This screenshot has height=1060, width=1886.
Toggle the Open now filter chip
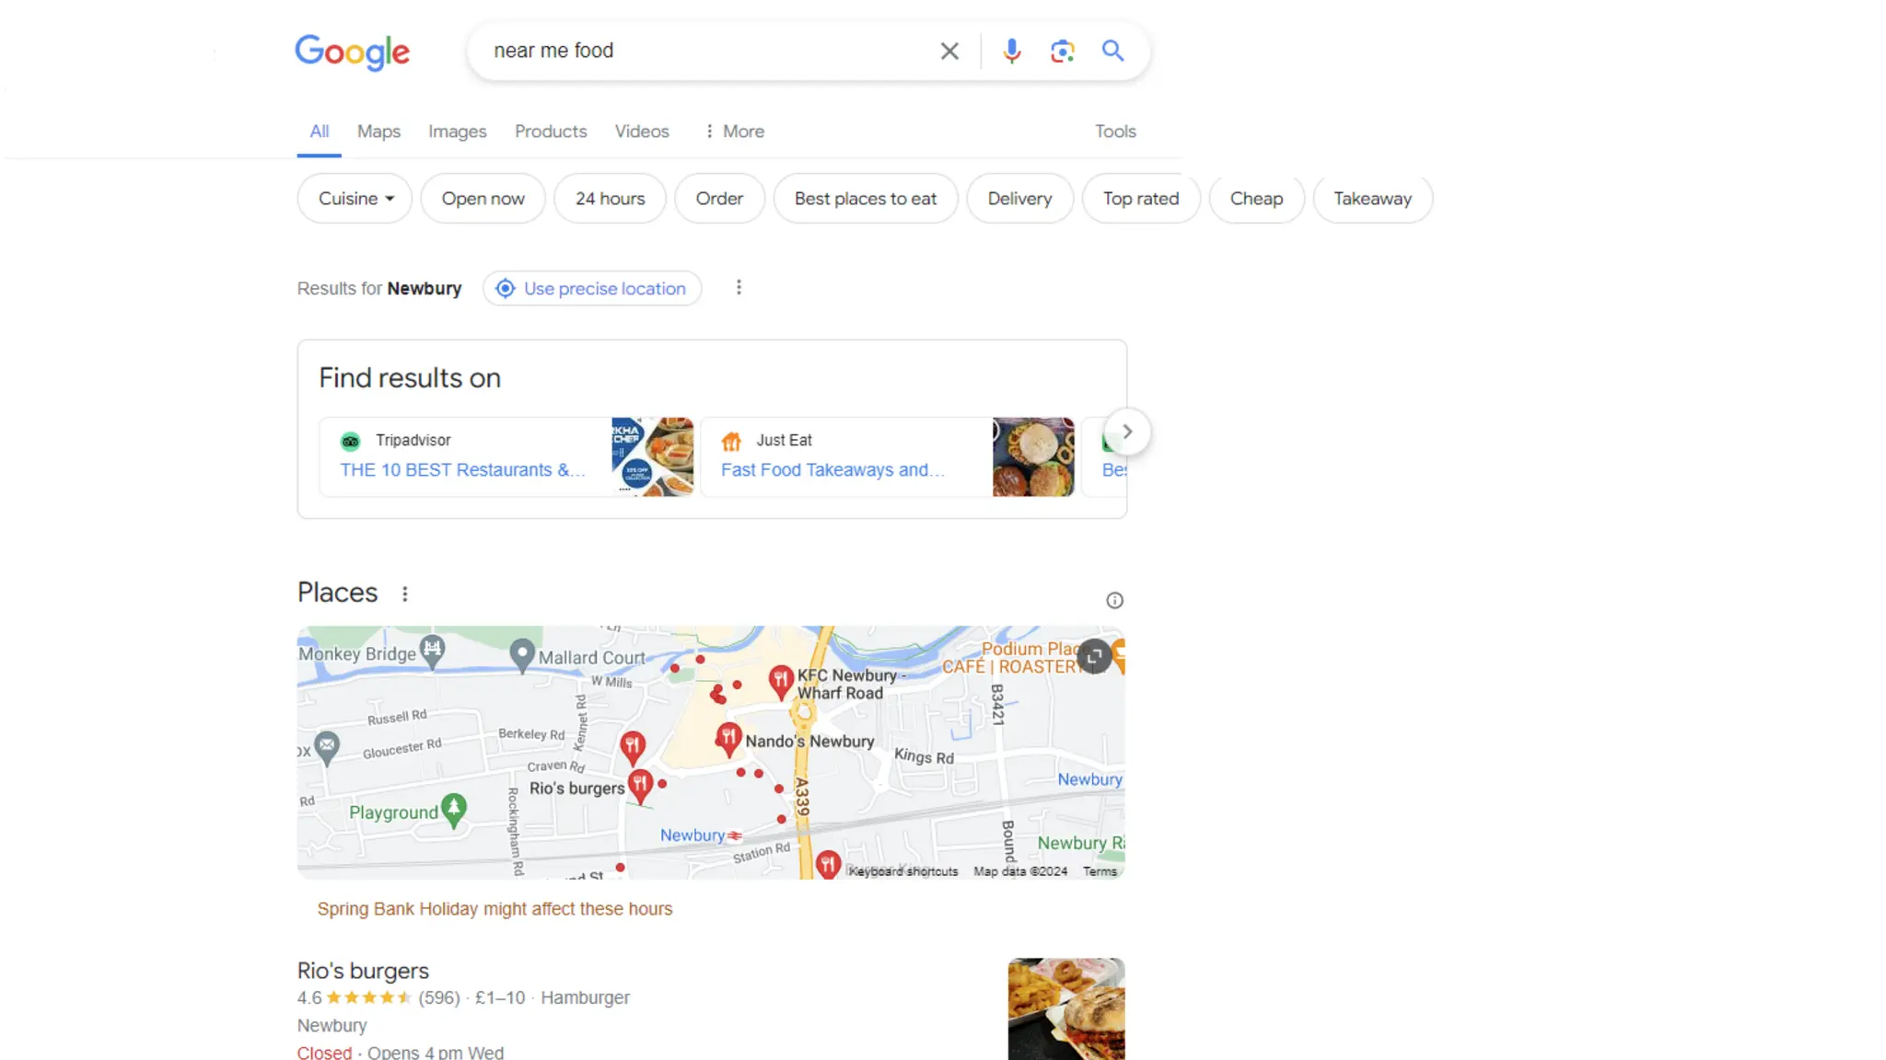click(x=483, y=199)
